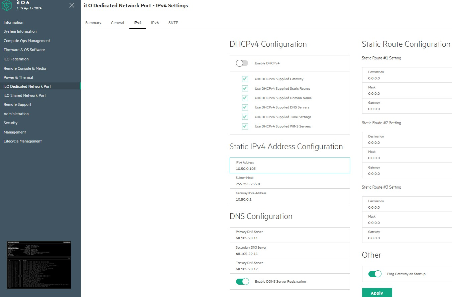Edit Static Route #3 Destination field

(x=407, y=204)
